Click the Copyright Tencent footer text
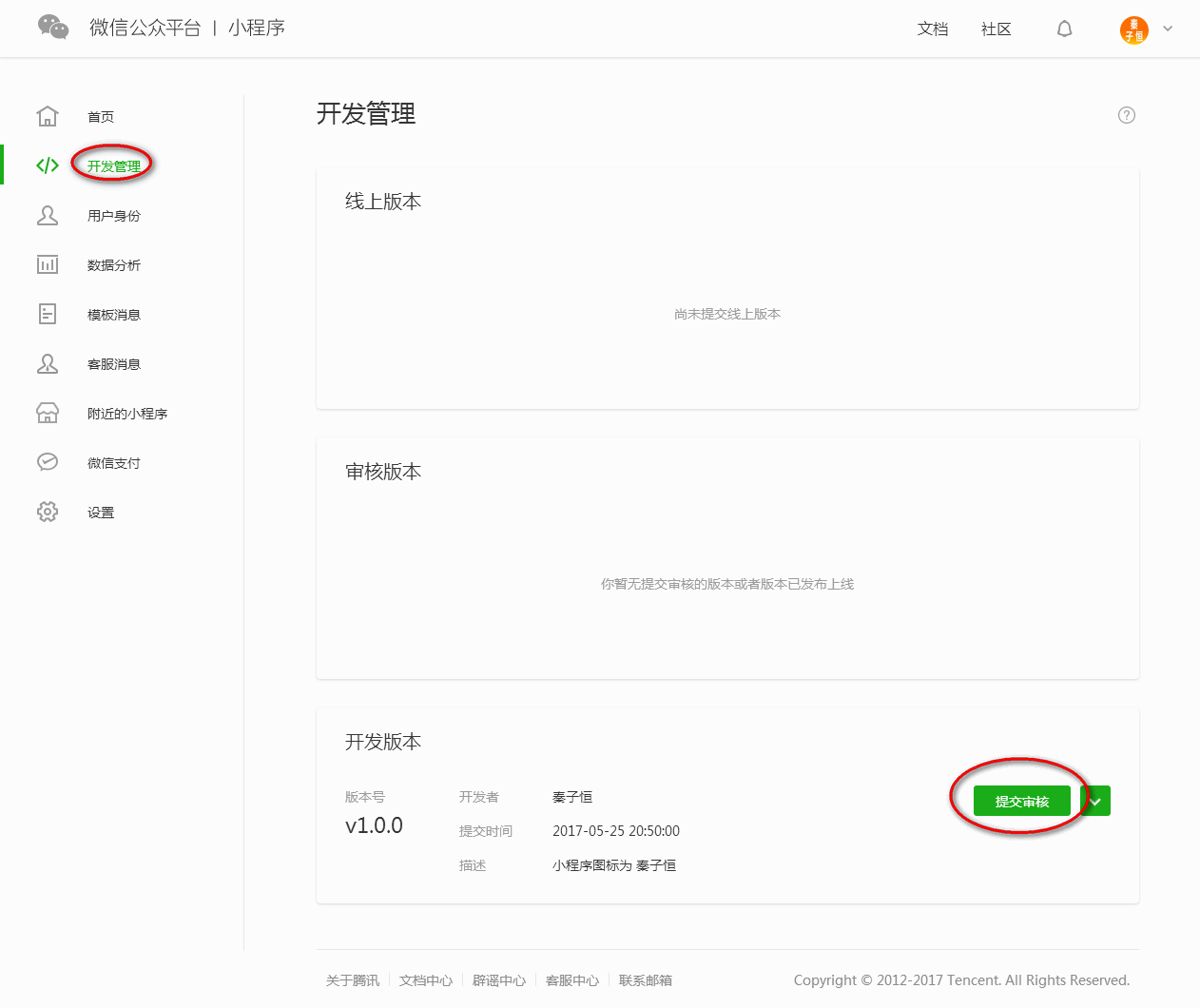The height and width of the screenshot is (1008, 1200). click(961, 980)
